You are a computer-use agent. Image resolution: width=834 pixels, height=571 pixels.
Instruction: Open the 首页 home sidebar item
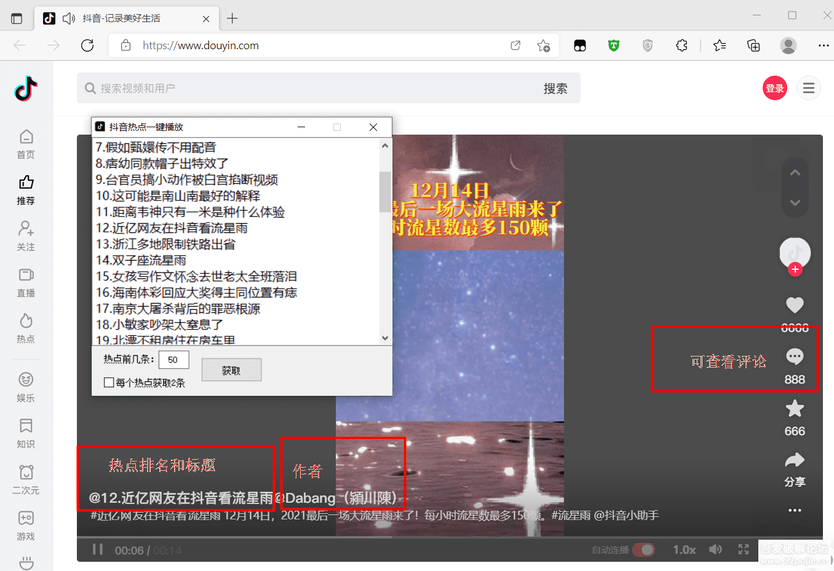[x=26, y=144]
